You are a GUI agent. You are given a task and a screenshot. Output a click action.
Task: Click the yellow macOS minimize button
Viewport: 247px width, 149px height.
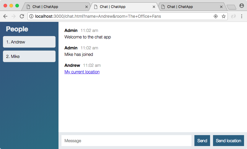click(x=11, y=6)
